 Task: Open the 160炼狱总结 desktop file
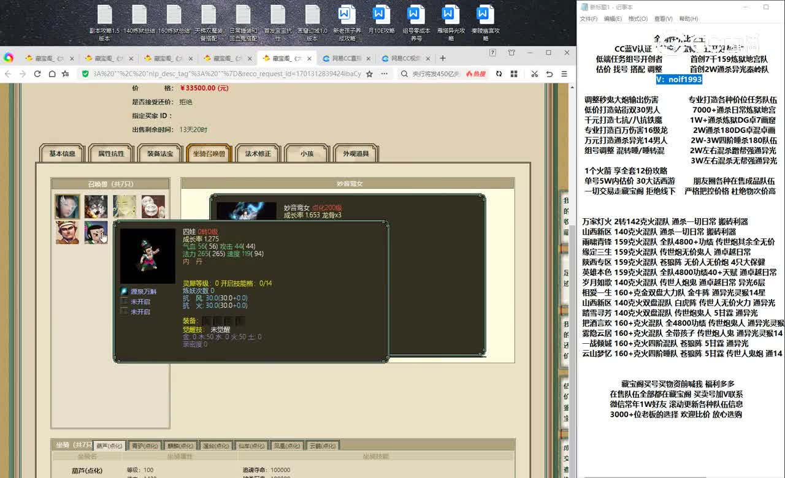174,20
